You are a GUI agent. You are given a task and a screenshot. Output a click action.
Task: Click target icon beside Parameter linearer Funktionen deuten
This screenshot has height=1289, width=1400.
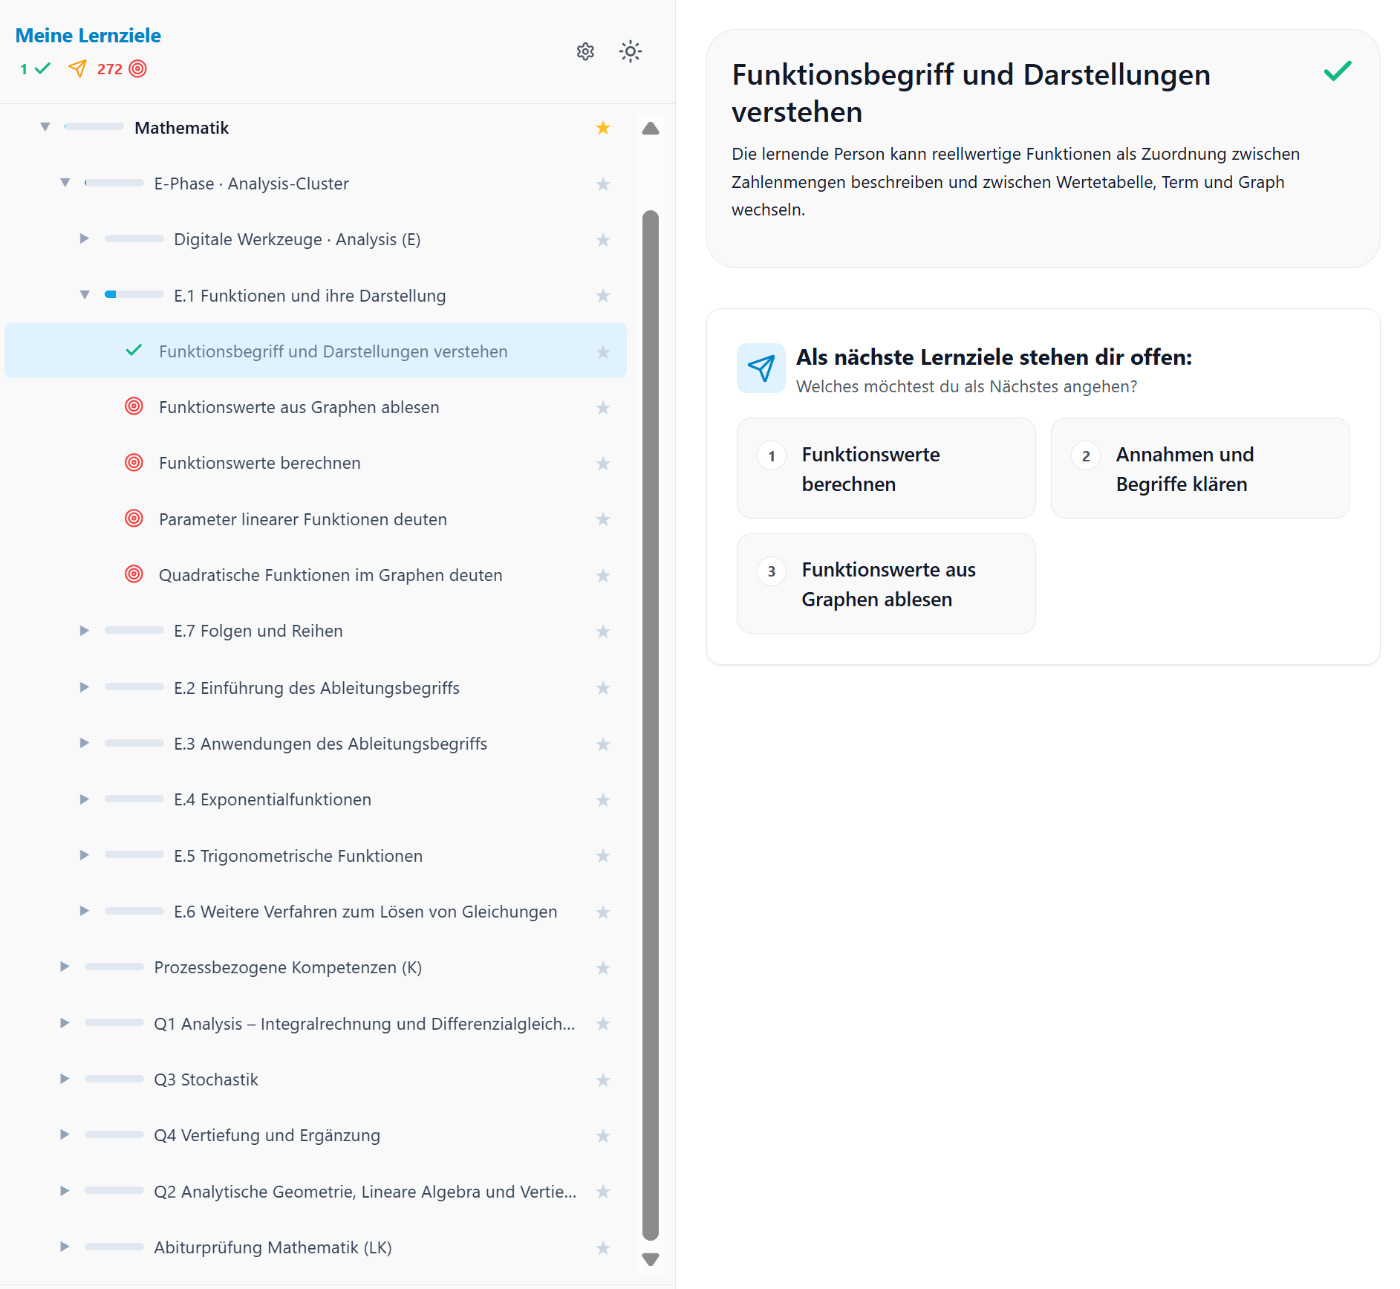(134, 519)
